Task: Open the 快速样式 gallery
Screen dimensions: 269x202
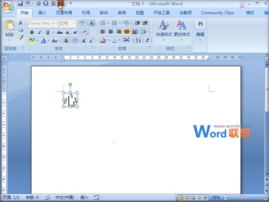Action: (x=164, y=31)
